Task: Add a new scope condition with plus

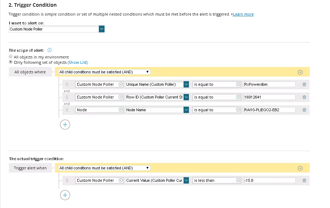Action: 65,125
